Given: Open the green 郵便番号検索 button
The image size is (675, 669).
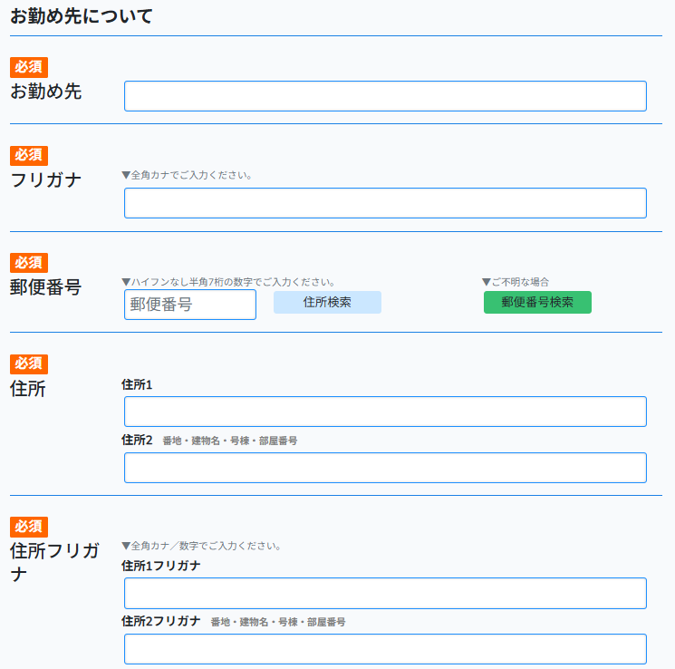Looking at the screenshot, I should tap(537, 303).
